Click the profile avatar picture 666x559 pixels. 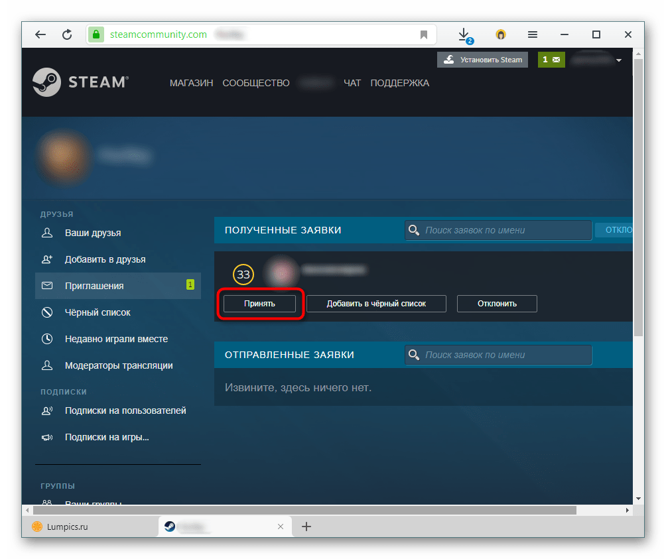click(64, 156)
